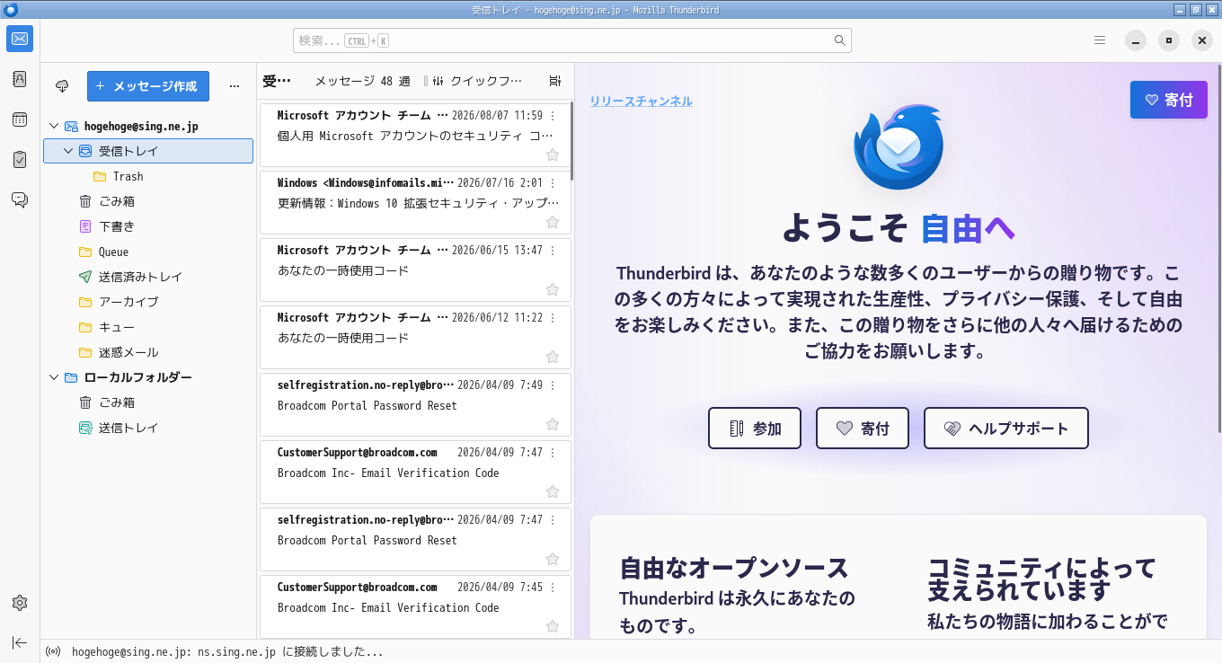Open the 迷惑メール junk folder
1222x663 pixels.
[148, 353]
